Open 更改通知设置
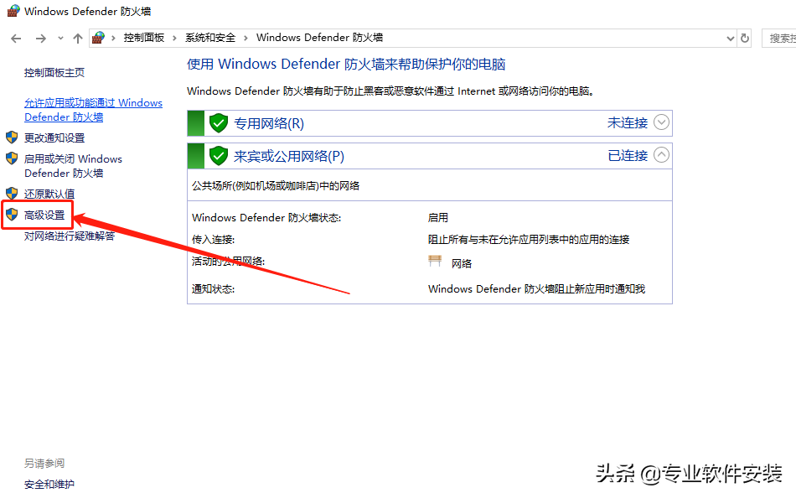The height and width of the screenshot is (498, 796). point(54,137)
